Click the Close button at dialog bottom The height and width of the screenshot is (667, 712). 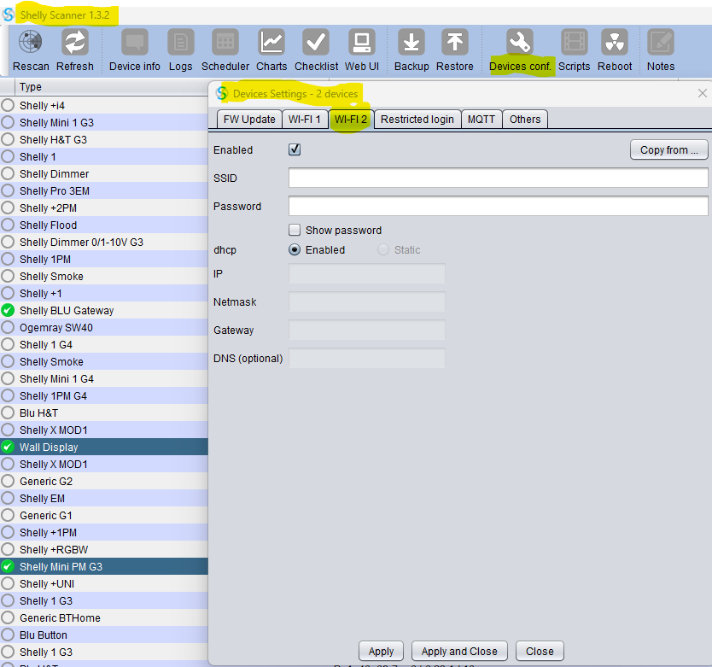(x=540, y=651)
